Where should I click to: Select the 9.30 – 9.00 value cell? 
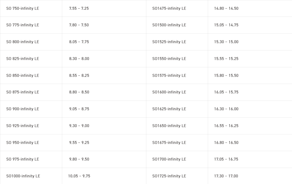[x=79, y=126]
